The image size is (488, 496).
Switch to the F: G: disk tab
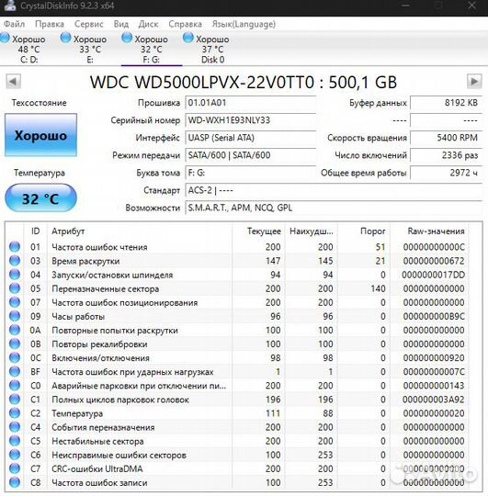(x=152, y=49)
